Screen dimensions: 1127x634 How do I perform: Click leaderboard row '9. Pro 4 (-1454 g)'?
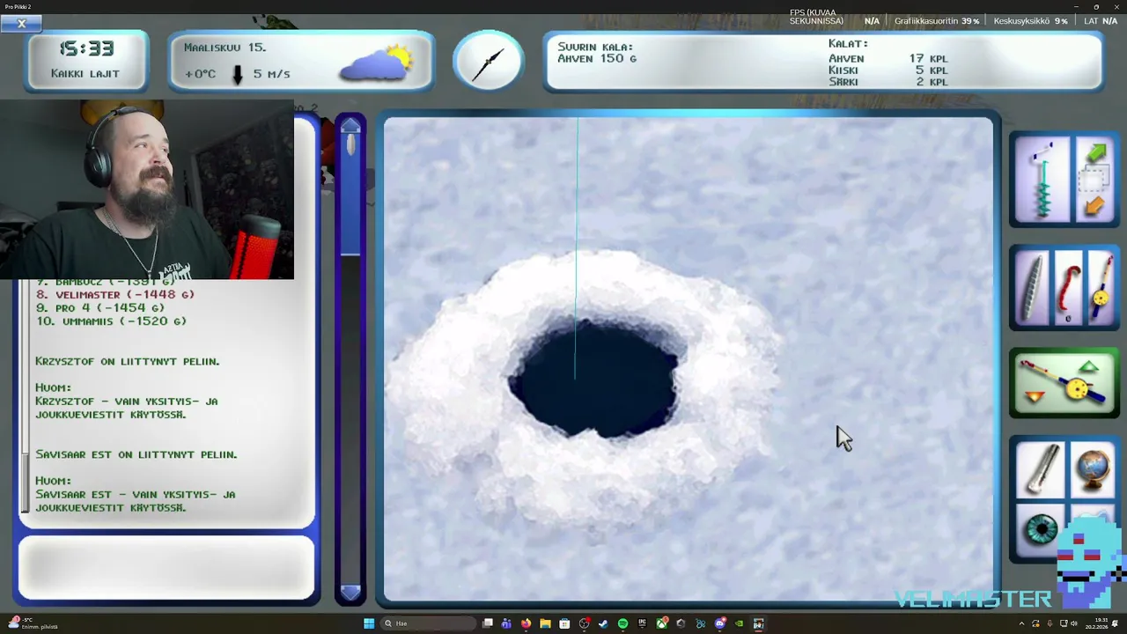pos(100,308)
